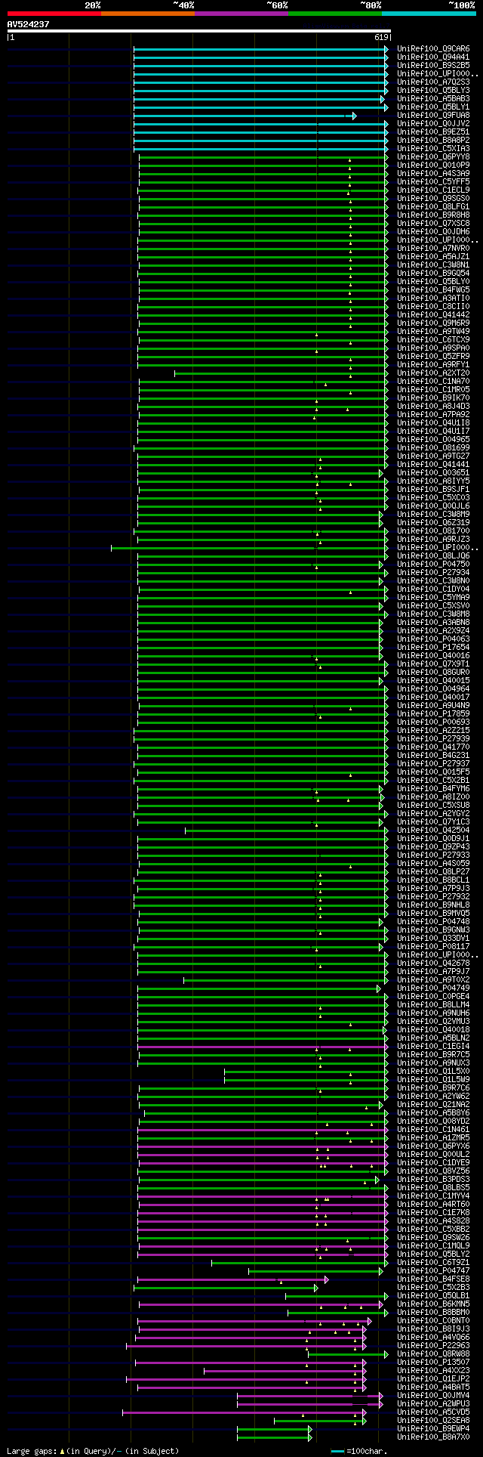The image size is (483, 1457).
Task: Click the white query sequence bar below AV524237
Action: tap(199, 31)
